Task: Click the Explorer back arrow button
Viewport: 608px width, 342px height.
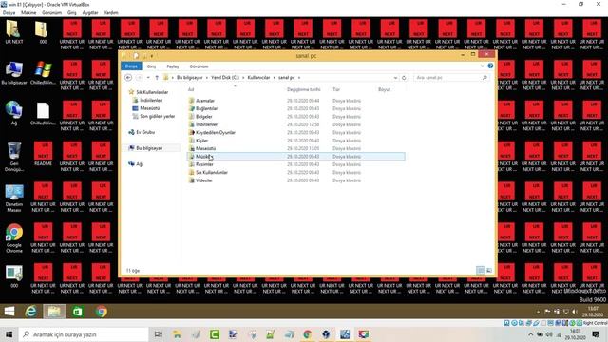Action: pyautogui.click(x=128, y=78)
